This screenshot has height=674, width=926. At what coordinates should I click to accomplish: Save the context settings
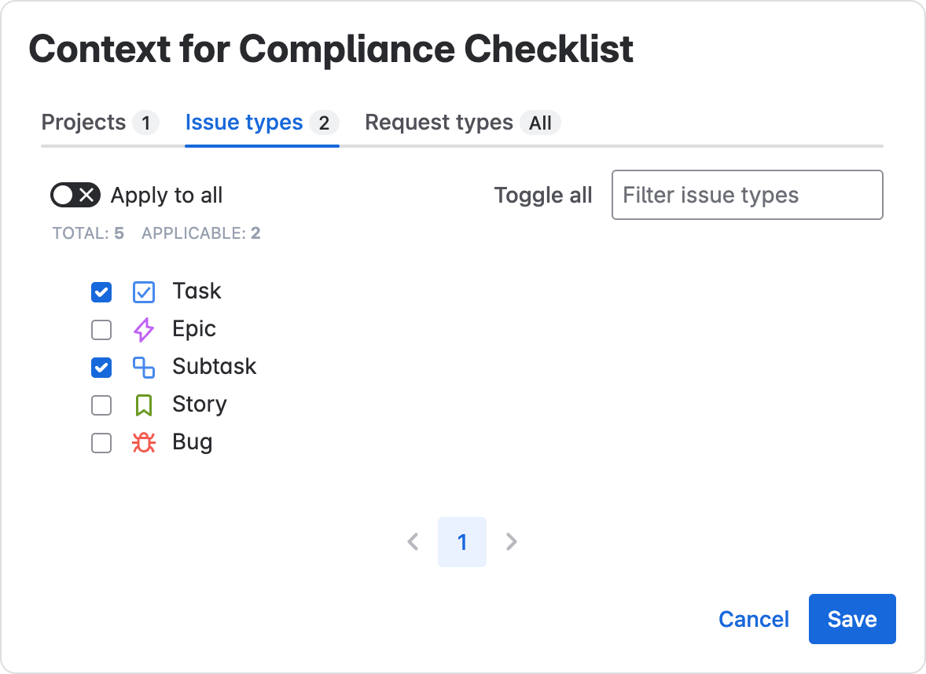(852, 619)
